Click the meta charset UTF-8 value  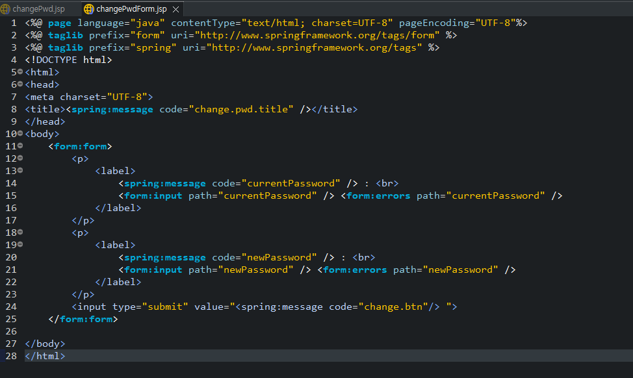click(x=127, y=97)
